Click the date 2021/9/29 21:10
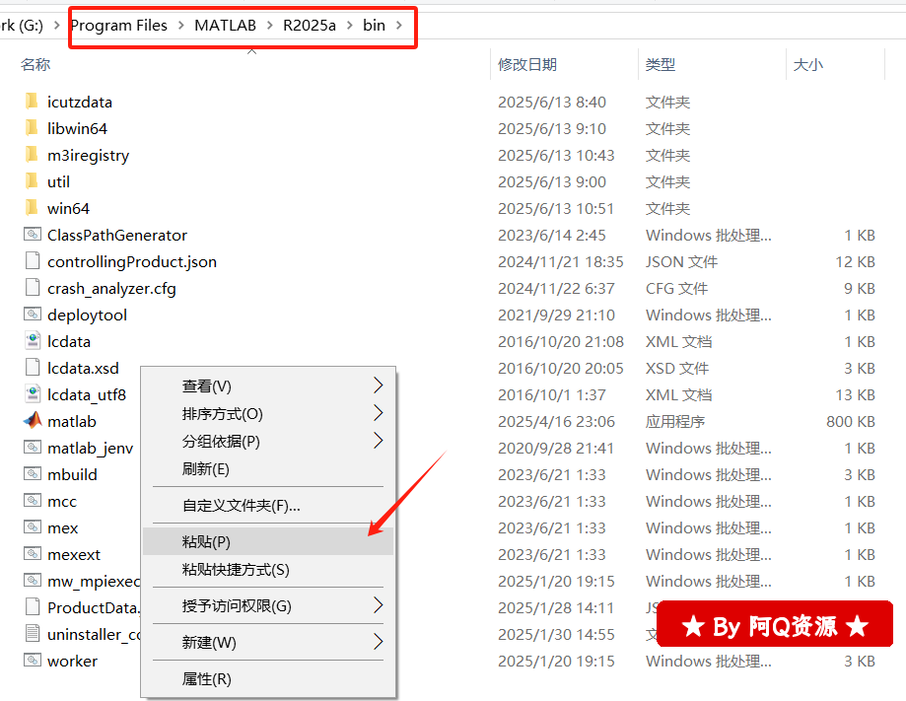This screenshot has width=906, height=701. [556, 315]
